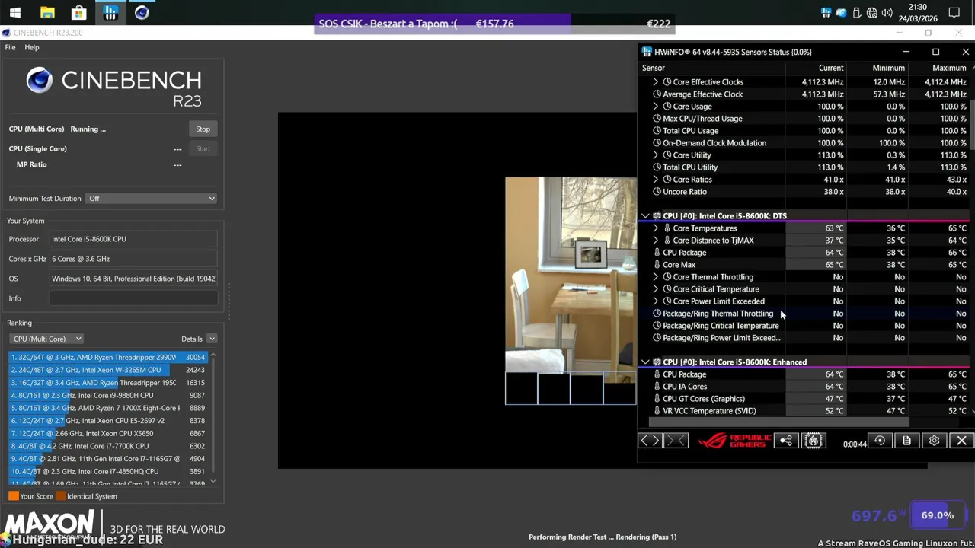Click the Current column header
The image size is (975, 548).
pyautogui.click(x=816, y=68)
